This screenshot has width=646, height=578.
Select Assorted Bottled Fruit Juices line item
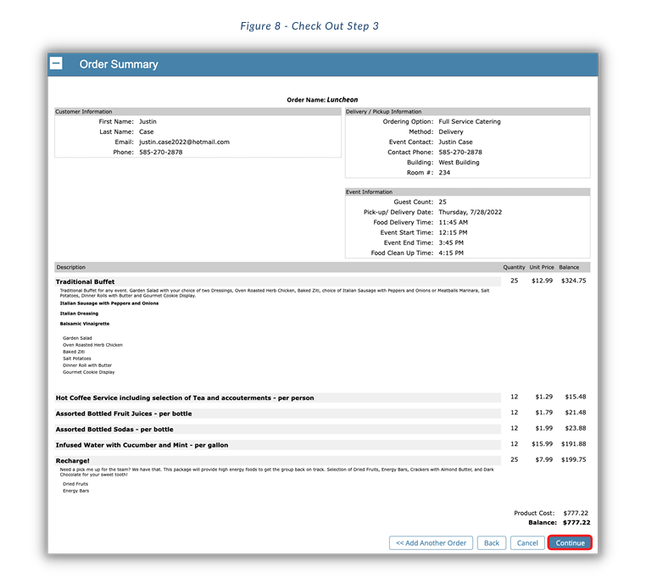pos(278,414)
